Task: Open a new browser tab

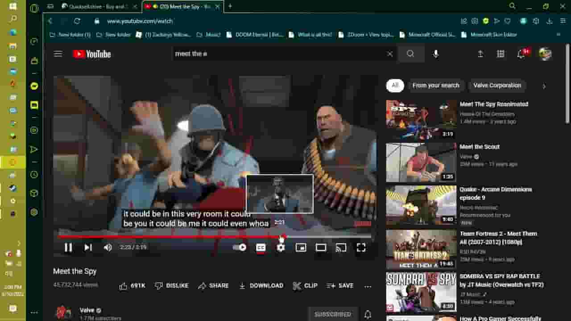Action: click(230, 6)
